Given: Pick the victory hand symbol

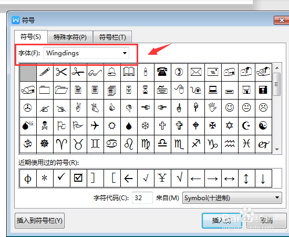Looking at the screenshot, I should [x=78, y=107].
